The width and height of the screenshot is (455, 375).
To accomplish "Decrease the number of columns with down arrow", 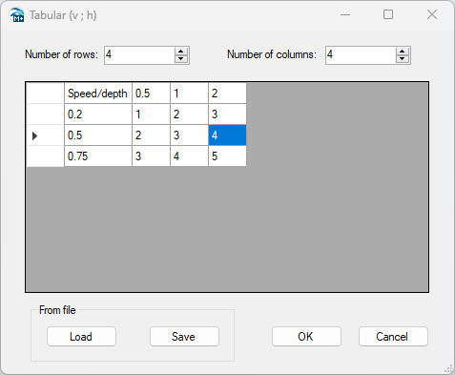I will (403, 59).
